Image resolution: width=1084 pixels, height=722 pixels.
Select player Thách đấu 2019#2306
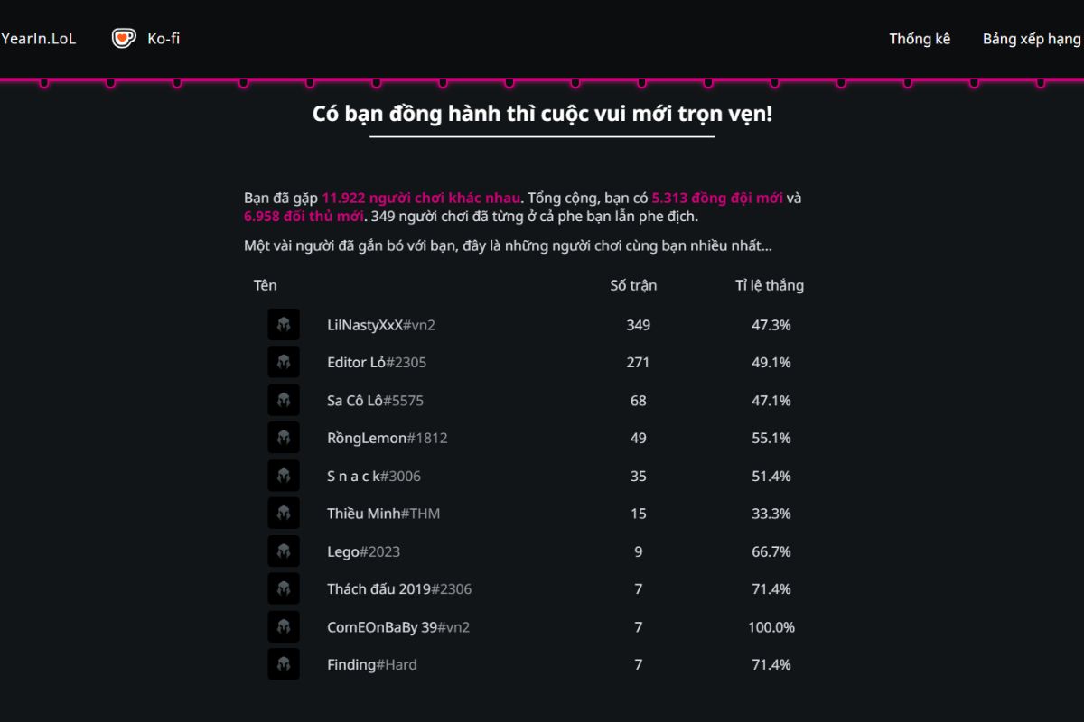tap(398, 589)
